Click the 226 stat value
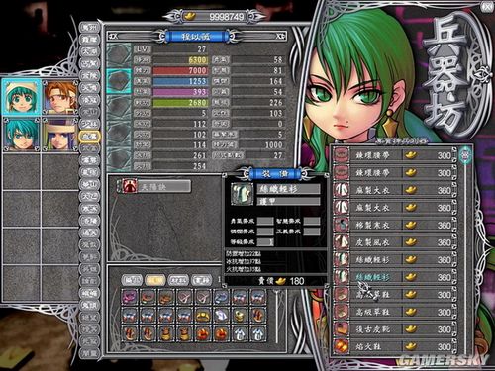Image resolution: width=495 pixels, height=371 pixels. tap(276, 103)
